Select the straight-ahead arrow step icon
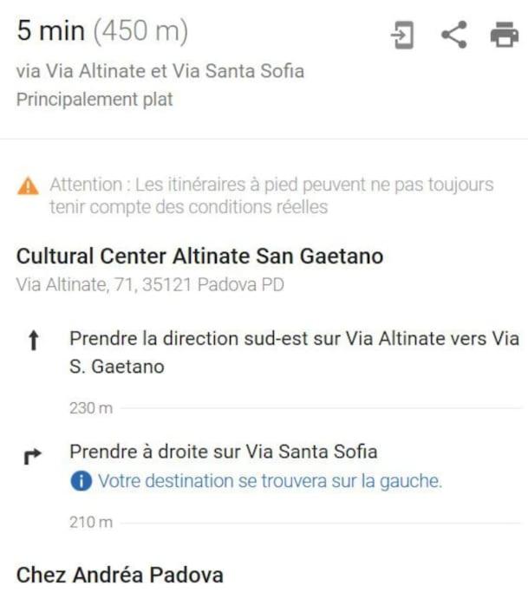This screenshot has width=528, height=592. point(34,341)
